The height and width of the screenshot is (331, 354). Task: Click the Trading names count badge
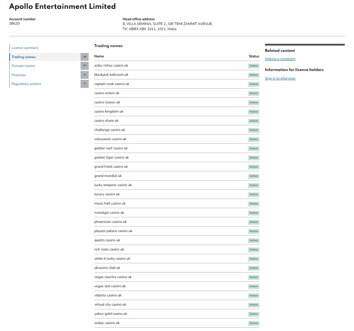pyautogui.click(x=84, y=57)
